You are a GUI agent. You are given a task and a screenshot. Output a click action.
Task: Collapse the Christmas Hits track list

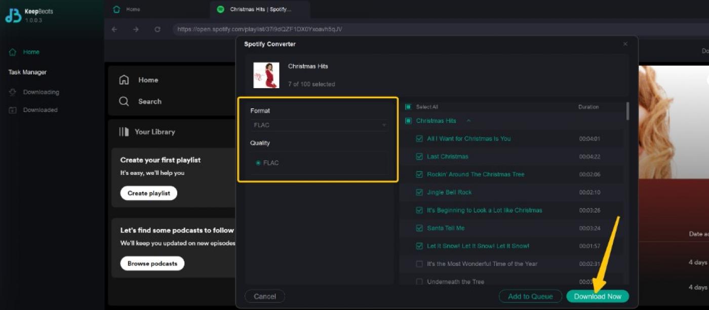pyautogui.click(x=468, y=121)
